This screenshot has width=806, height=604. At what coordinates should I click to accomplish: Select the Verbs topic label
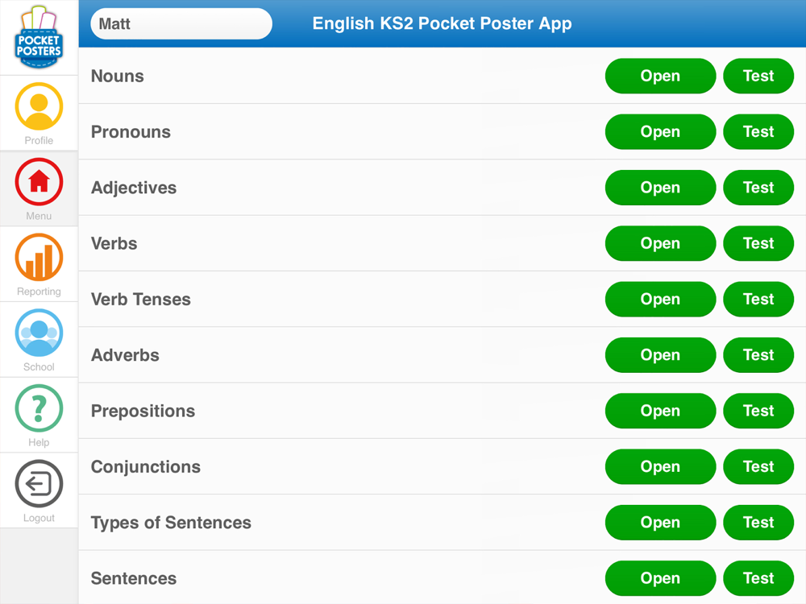[114, 243]
